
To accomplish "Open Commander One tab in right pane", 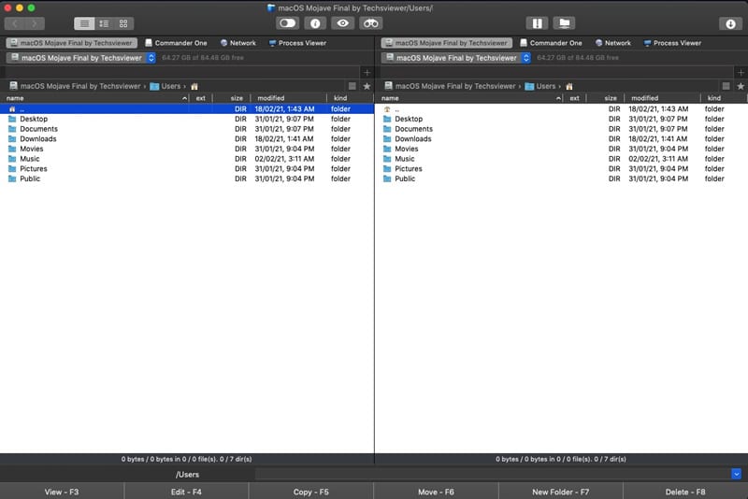I will (x=551, y=43).
